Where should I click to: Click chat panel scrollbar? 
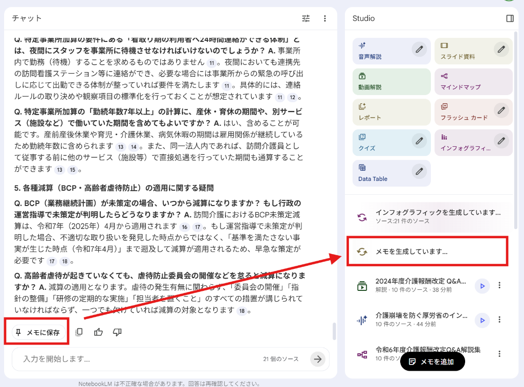[x=334, y=331]
